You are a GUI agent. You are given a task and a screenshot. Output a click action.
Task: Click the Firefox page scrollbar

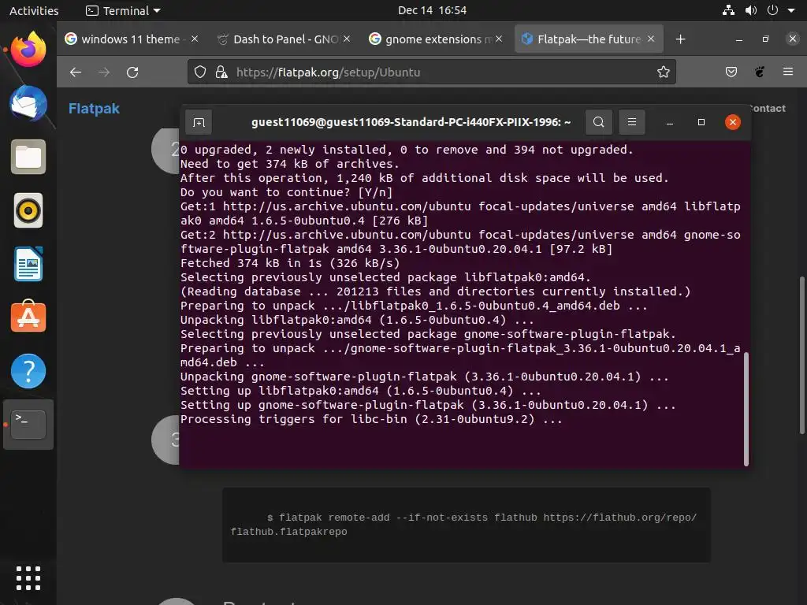pos(801,355)
